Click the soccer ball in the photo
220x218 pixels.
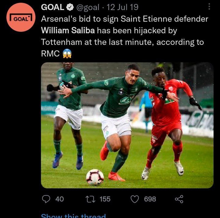[x=94, y=177]
